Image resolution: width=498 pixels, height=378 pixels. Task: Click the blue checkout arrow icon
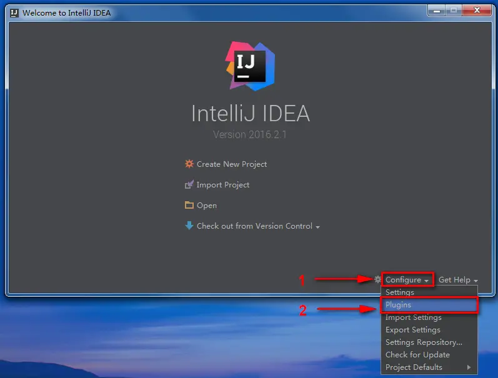[x=189, y=226]
